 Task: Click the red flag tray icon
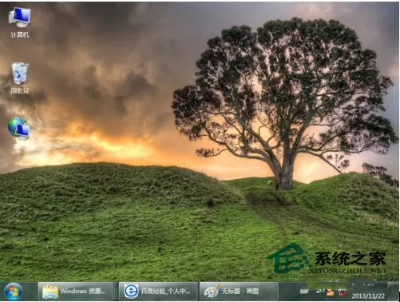[x=343, y=292]
